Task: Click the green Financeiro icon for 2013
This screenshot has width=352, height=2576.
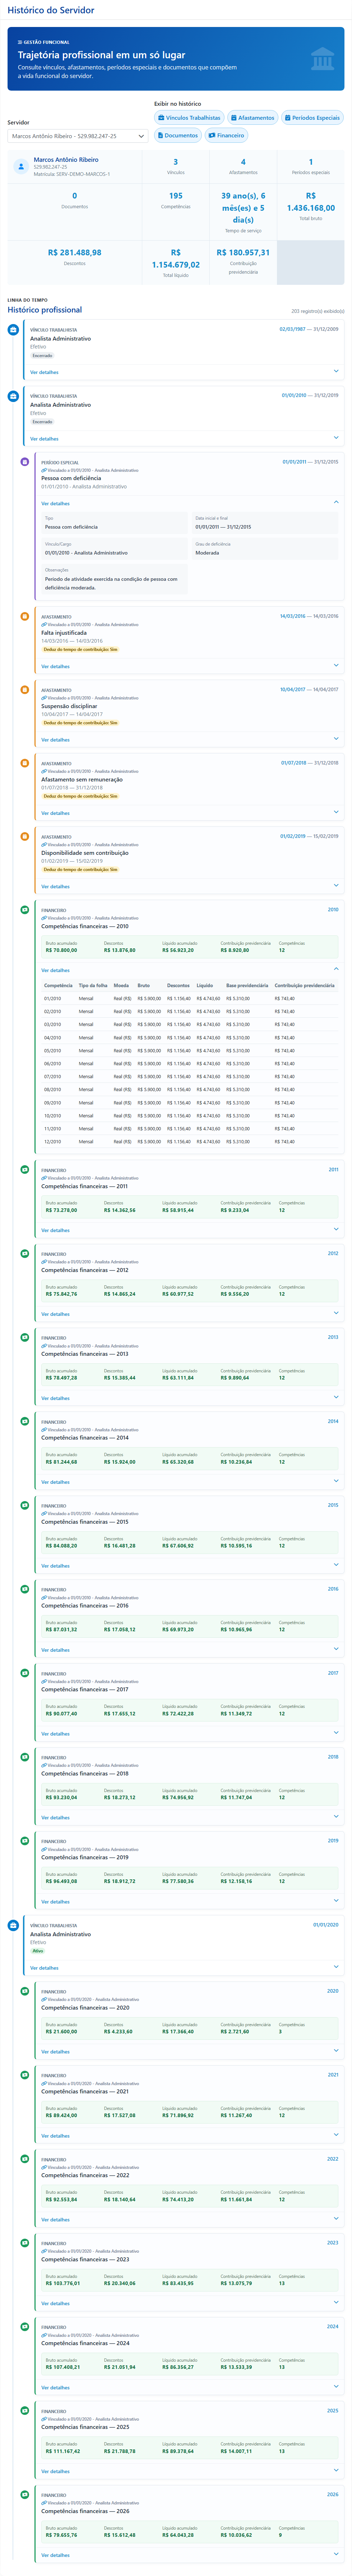Action: coord(25,1337)
